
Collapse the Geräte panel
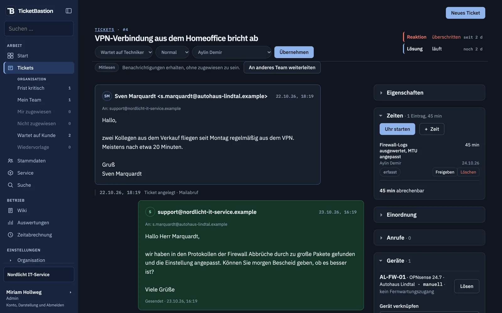(429, 261)
